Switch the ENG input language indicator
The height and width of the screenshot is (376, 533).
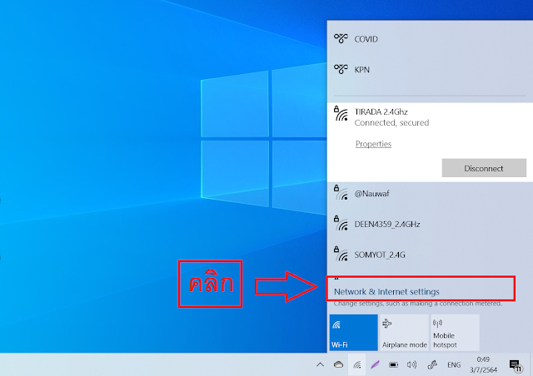[x=454, y=365]
